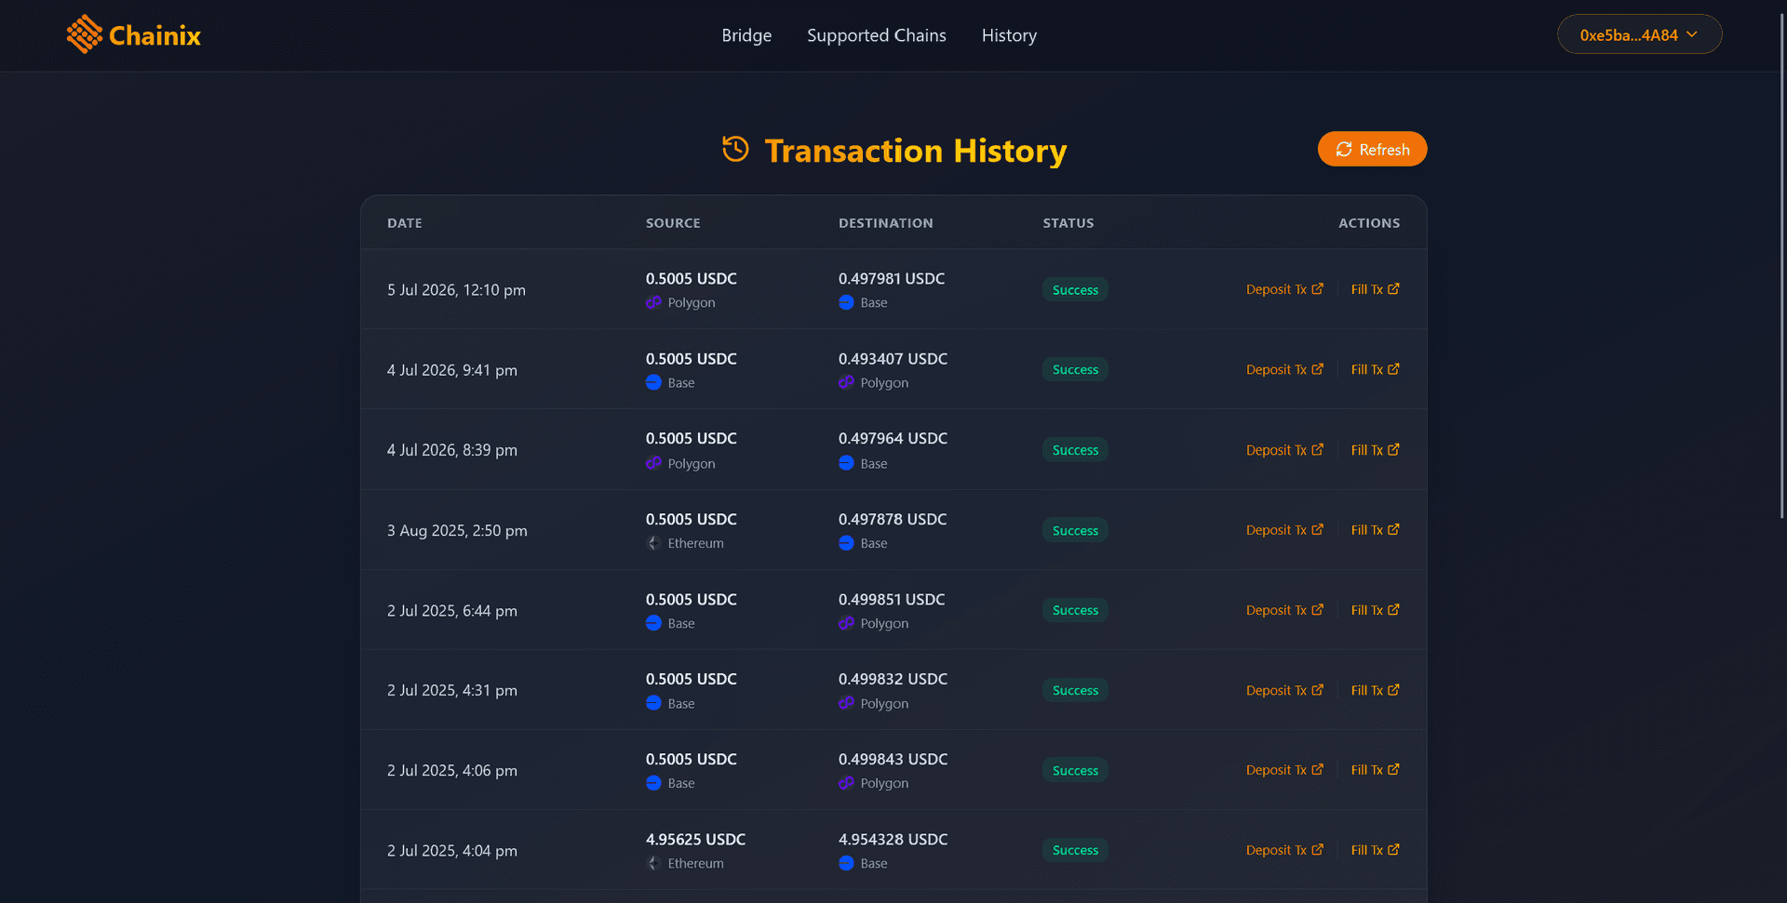The height and width of the screenshot is (903, 1787).
Task: Click Polygon source icon in 12:10 pm row
Action: [x=653, y=302]
